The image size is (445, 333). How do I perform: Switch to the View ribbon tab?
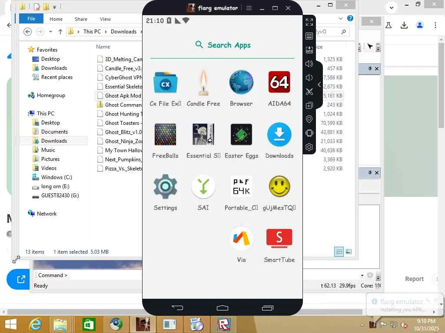pos(105,19)
